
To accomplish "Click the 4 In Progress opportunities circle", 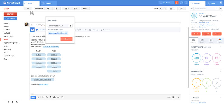I will pos(197,83).
